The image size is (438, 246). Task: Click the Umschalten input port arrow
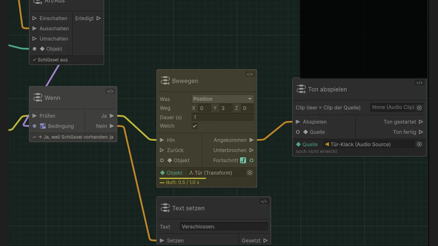coord(34,39)
